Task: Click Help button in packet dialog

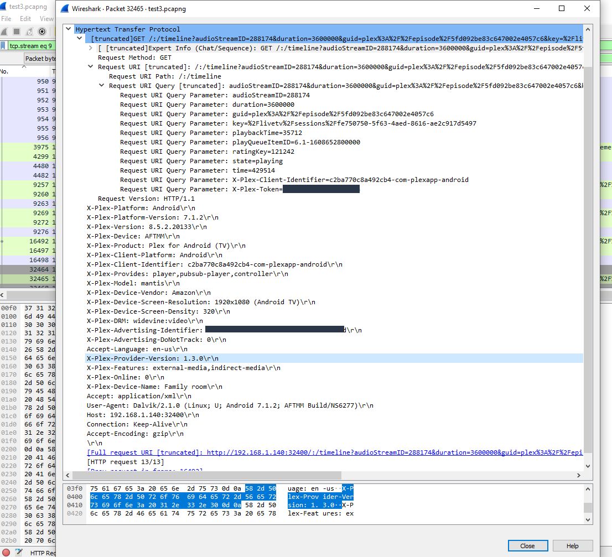Action: tap(573, 546)
